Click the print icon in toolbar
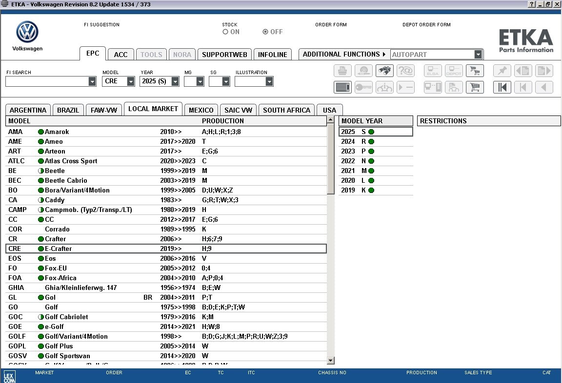Screen dimensions: 562x383 (342, 71)
